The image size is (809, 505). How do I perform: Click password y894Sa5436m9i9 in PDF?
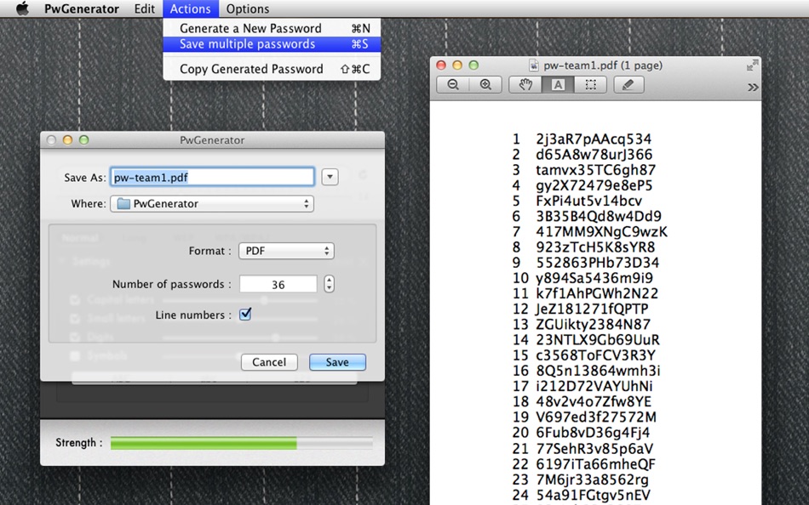point(594,278)
